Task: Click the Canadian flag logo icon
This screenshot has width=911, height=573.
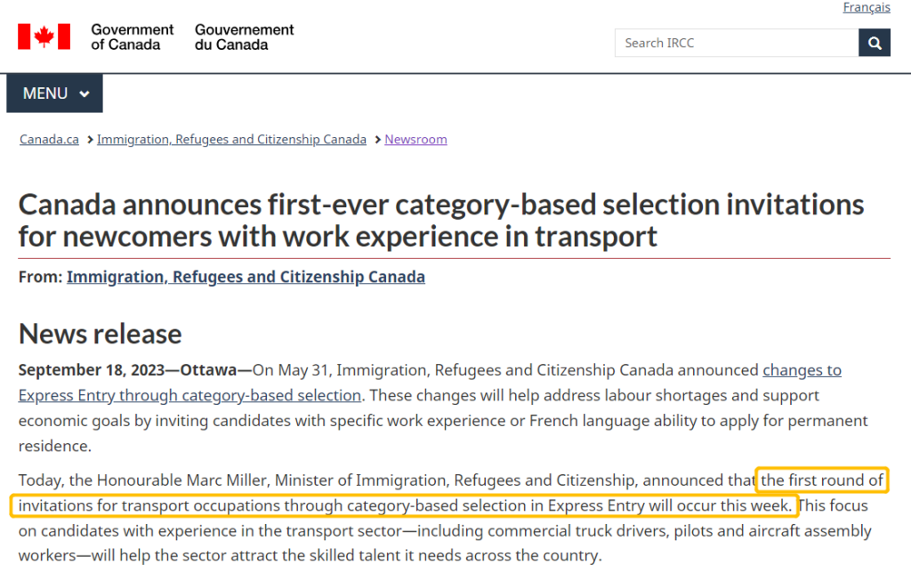Action: tap(44, 36)
